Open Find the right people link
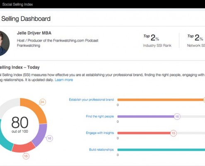The width and height of the screenshot is (205, 166). 100,116
